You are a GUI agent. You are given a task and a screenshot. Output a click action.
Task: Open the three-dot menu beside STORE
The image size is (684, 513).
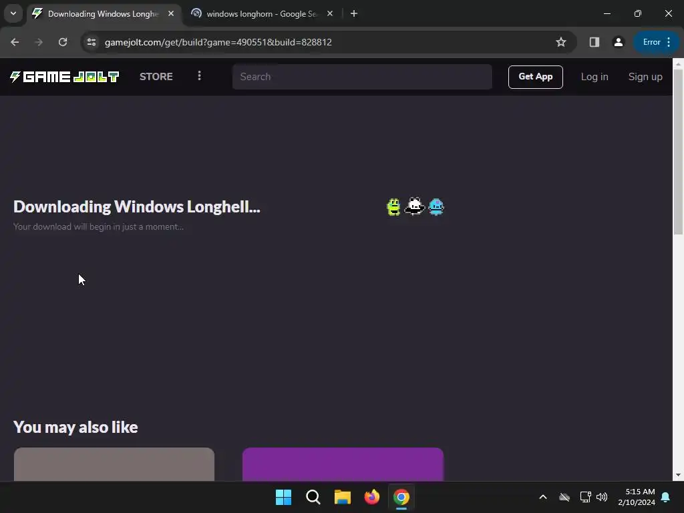(x=199, y=76)
